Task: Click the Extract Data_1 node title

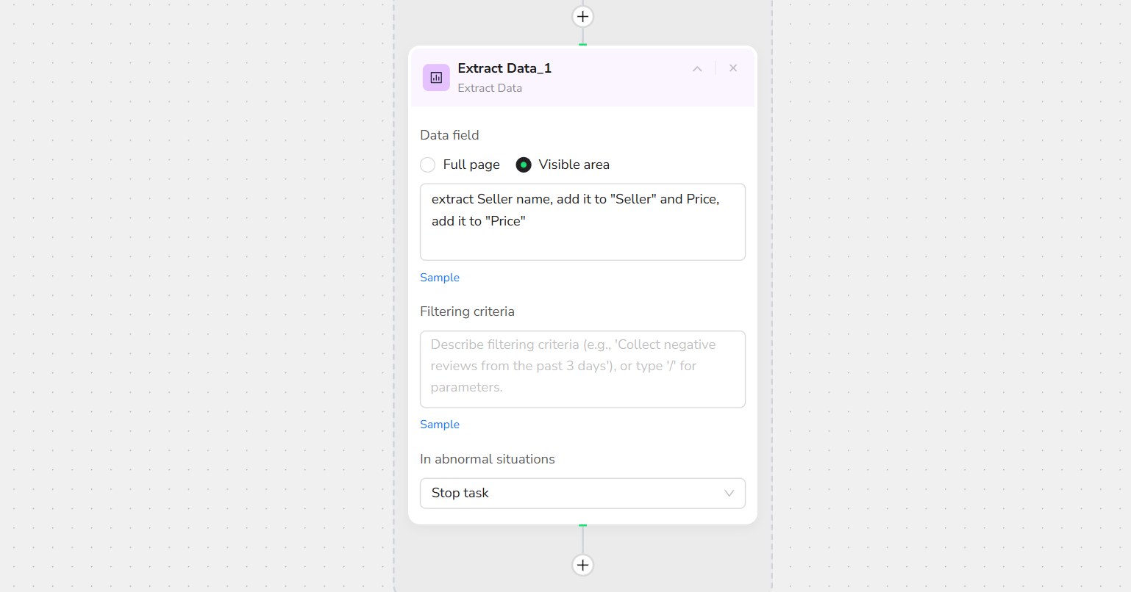Action: point(504,68)
